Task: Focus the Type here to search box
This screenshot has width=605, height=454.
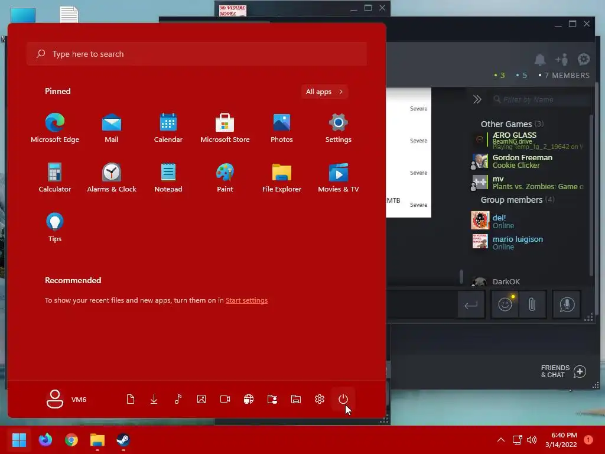Action: (197, 54)
